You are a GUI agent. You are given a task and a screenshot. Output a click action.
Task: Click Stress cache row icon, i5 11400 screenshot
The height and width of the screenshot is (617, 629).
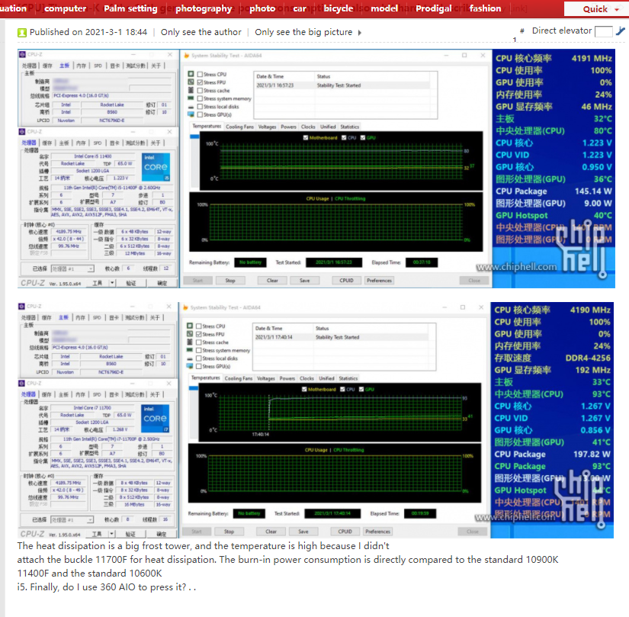pos(191,90)
